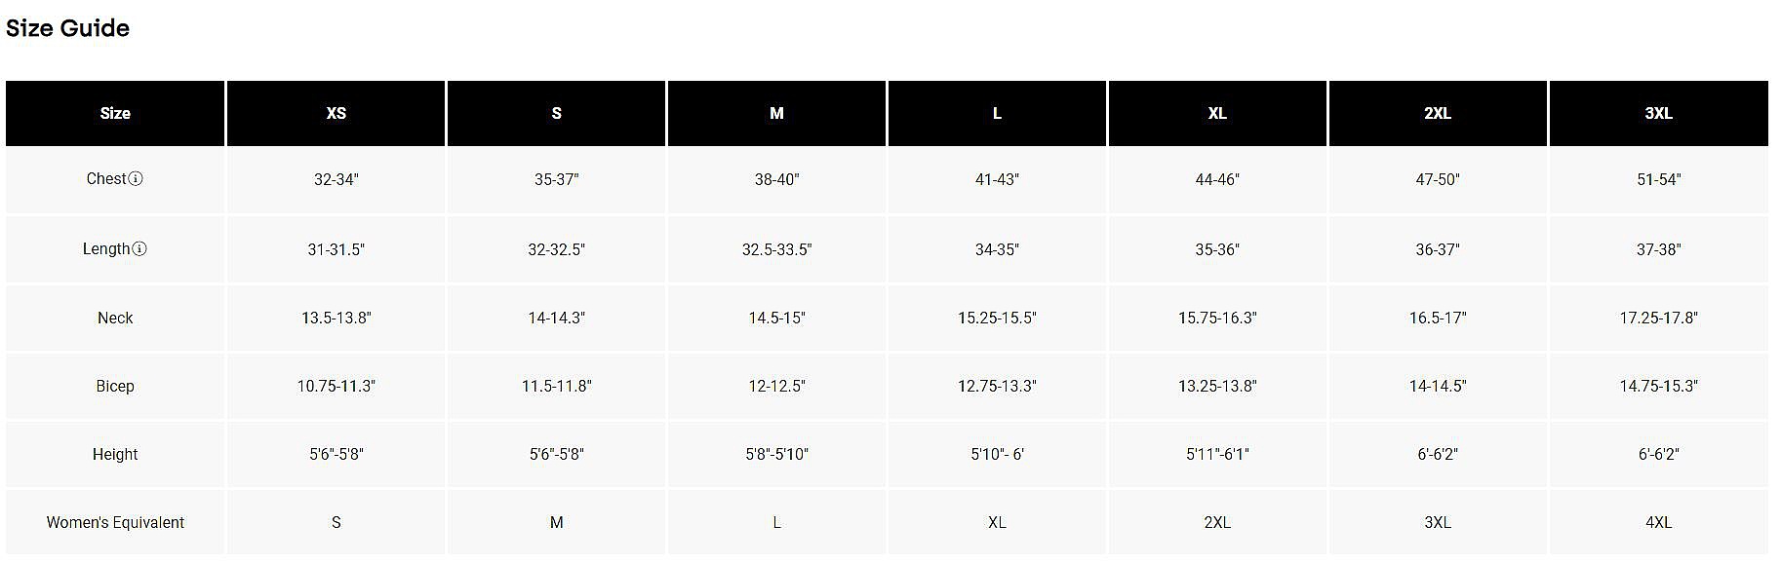Select the M column header
The width and height of the screenshot is (1781, 563).
[776, 114]
